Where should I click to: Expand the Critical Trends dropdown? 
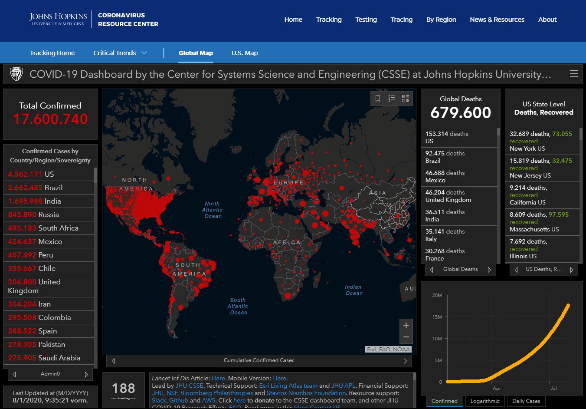pos(120,53)
